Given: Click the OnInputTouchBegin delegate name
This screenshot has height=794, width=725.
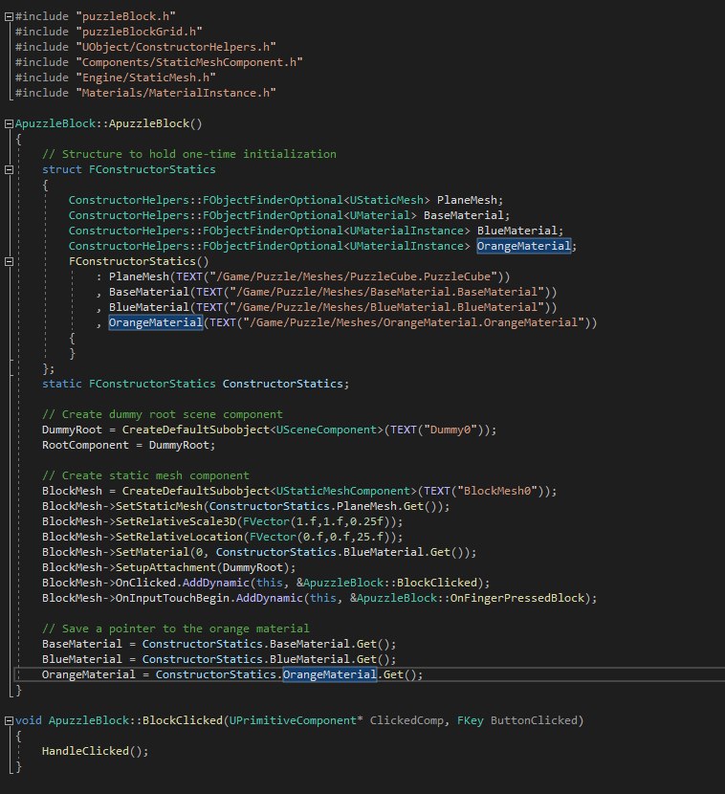Looking at the screenshot, I should coord(172,598).
